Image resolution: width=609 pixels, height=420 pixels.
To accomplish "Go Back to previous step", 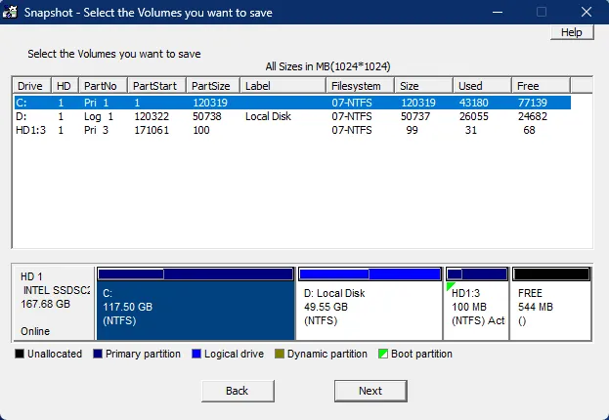I will [x=238, y=391].
